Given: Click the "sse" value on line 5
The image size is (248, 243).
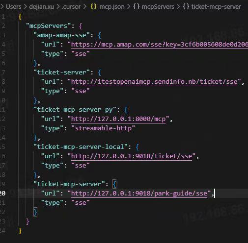Looking at the screenshot, I should [x=81, y=54].
